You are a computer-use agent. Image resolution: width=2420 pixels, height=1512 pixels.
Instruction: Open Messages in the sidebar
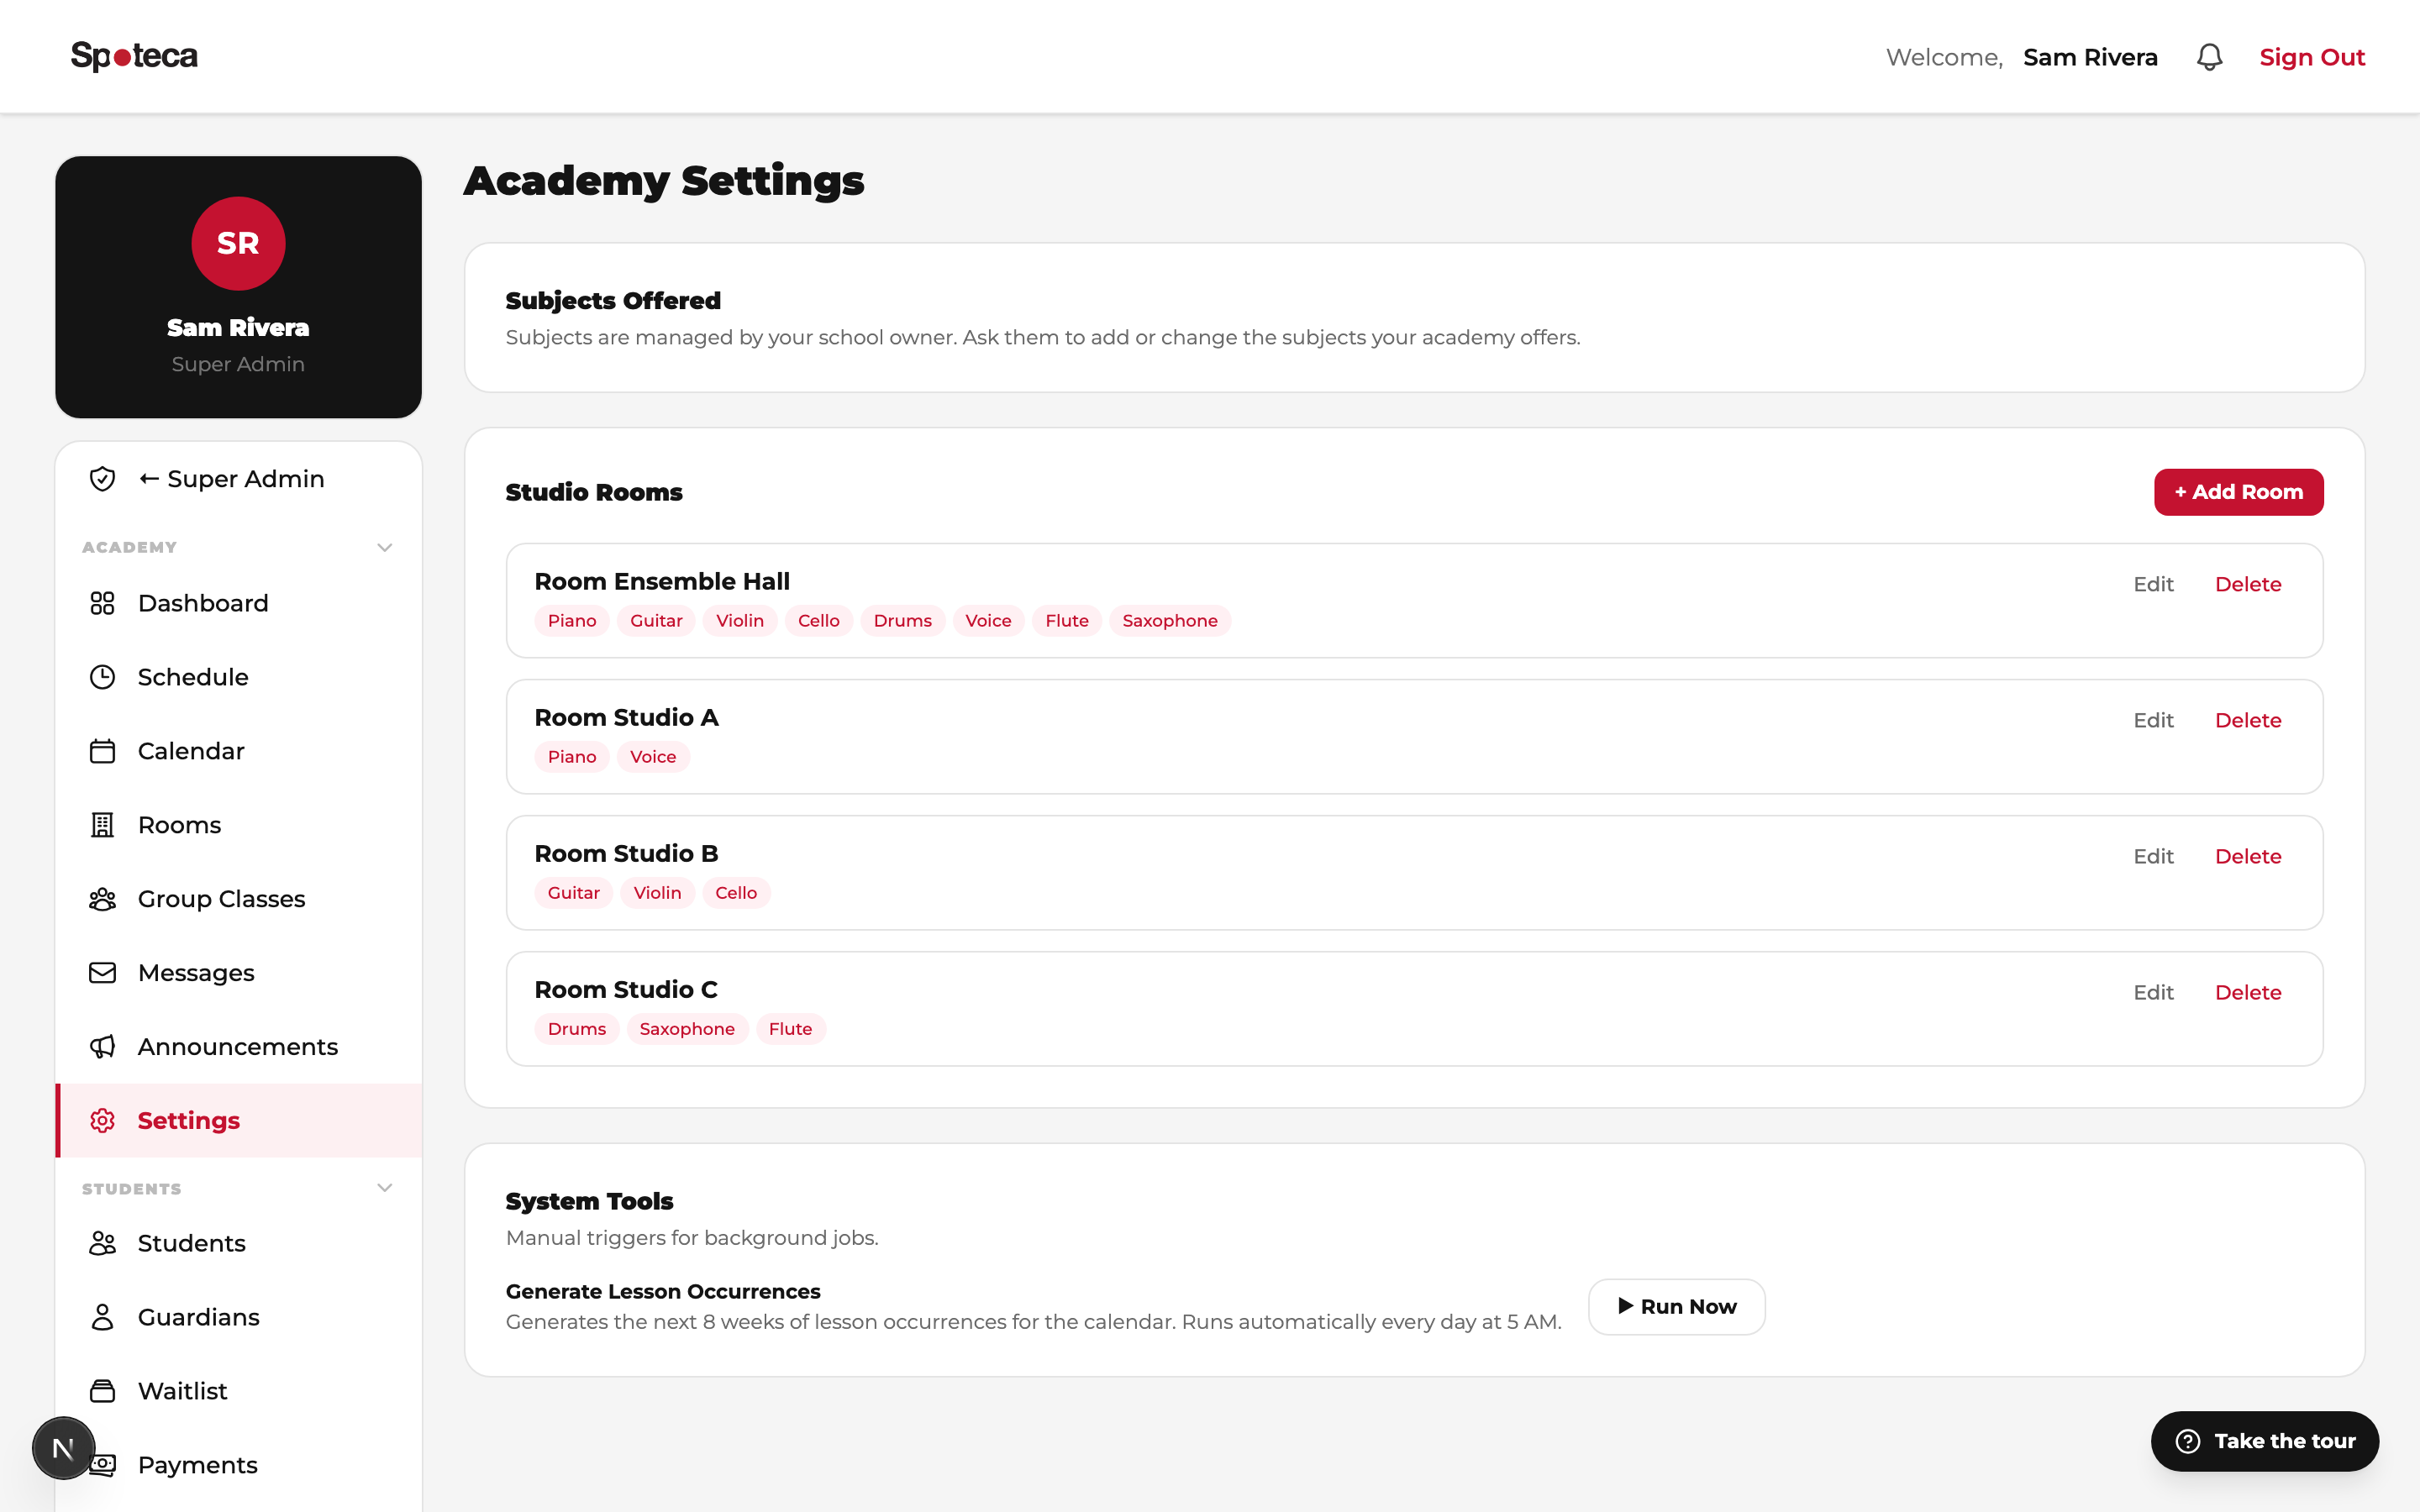[239, 973]
